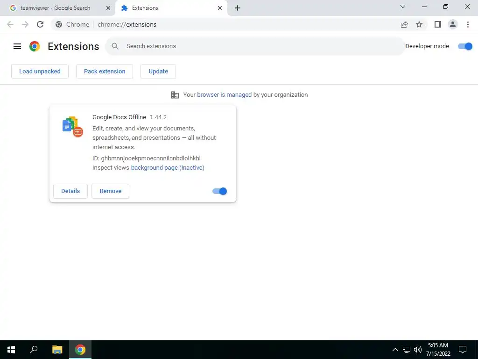Viewport: 478px width, 359px height.
Task: Click the Developer mode label
Action: [427, 46]
